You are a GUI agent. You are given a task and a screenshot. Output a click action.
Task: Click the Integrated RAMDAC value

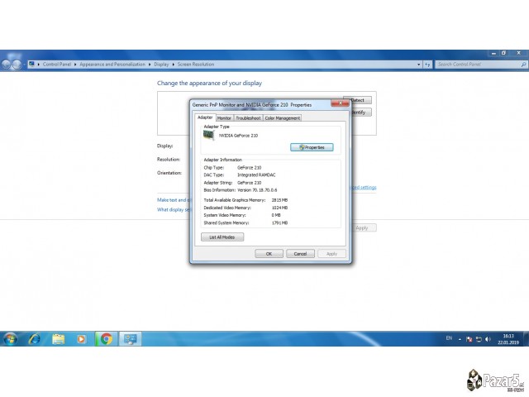256,175
